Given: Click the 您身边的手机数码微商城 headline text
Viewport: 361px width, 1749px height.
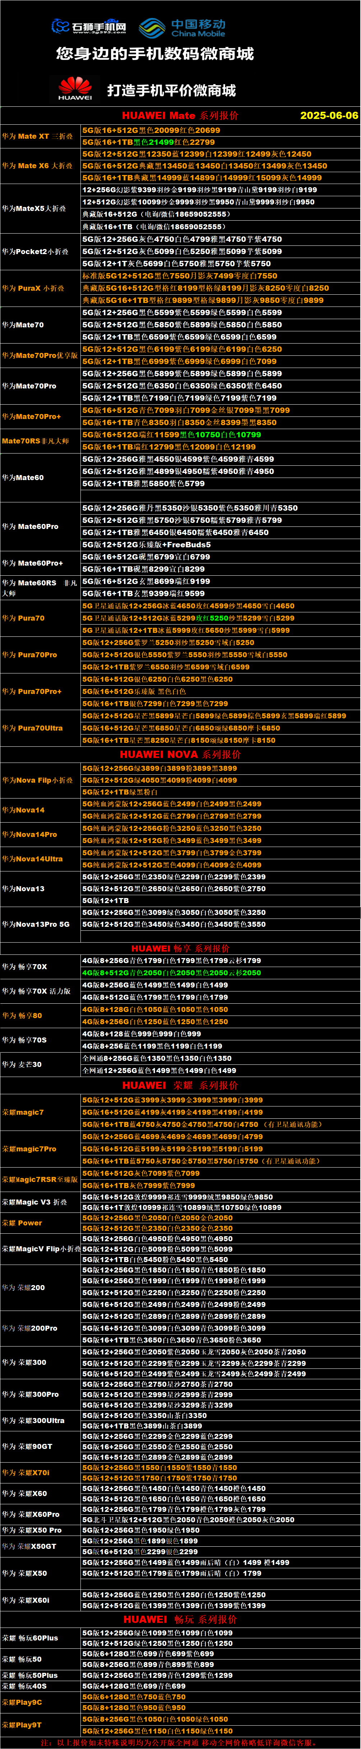Looking at the screenshot, I should (155, 54).
